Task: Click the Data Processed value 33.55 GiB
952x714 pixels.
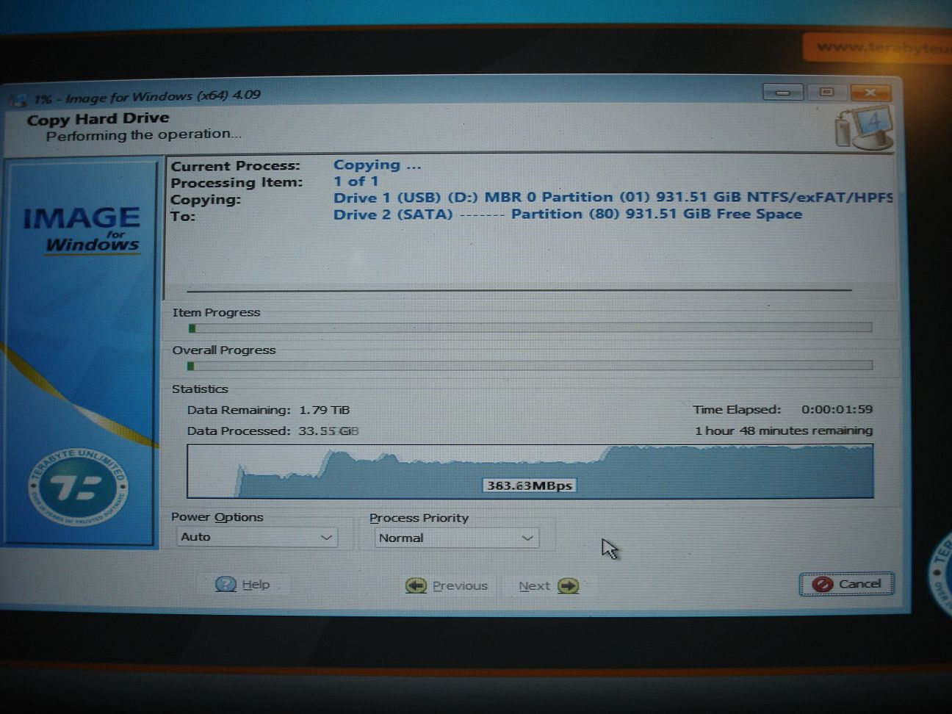Action: [x=328, y=430]
